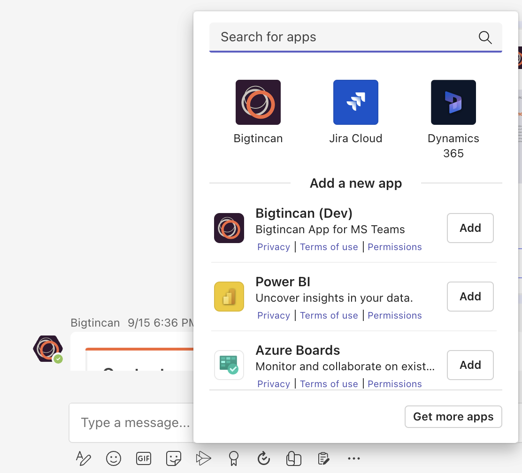
Task: Add the Azure Boards app
Action: [x=470, y=365]
